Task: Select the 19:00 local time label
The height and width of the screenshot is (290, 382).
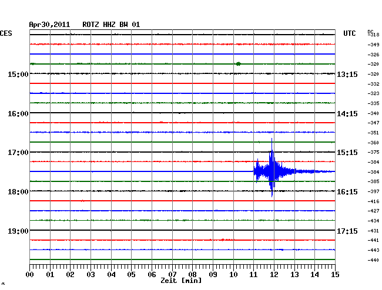Action: click(x=18, y=231)
